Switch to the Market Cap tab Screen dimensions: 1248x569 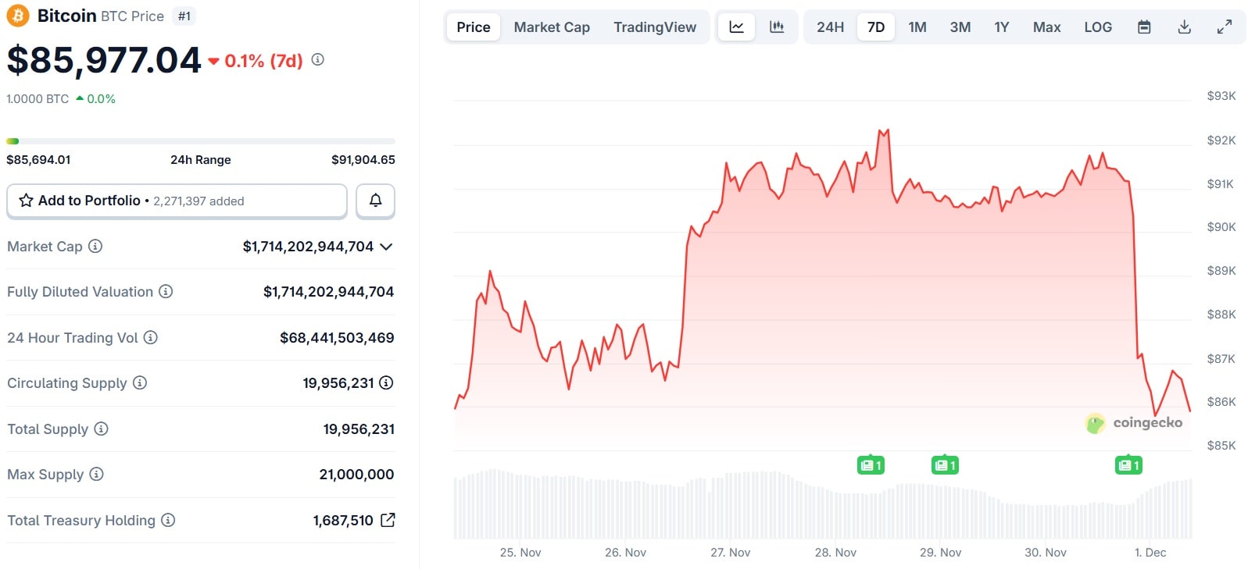click(552, 27)
